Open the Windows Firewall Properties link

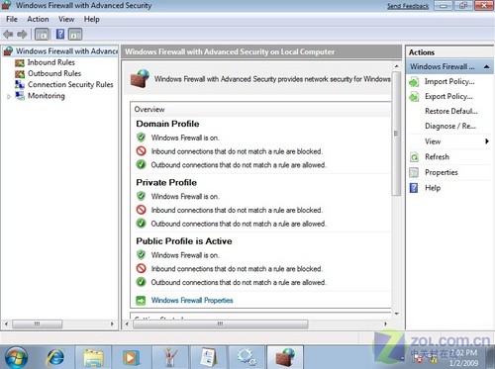click(x=192, y=301)
